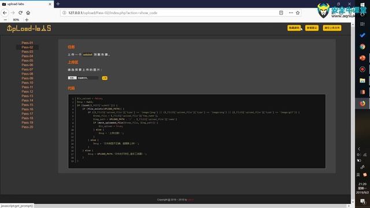The height and width of the screenshot is (208, 370).
Task: Open Pass-18 in the sidebar
Action: point(27,118)
